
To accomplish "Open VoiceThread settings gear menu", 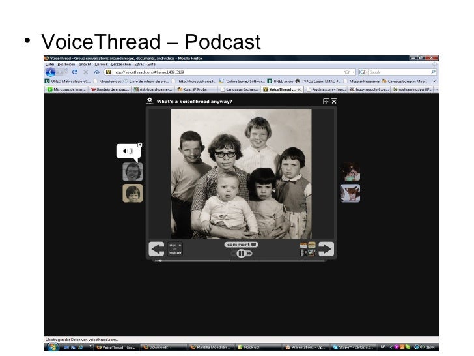I will [149, 101].
